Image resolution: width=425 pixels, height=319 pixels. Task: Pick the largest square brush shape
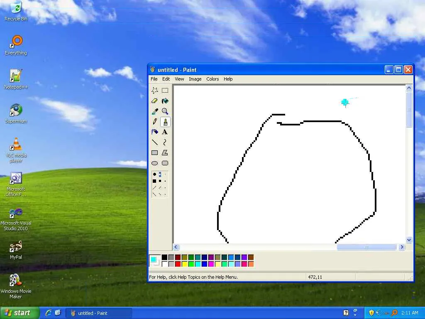154,181
